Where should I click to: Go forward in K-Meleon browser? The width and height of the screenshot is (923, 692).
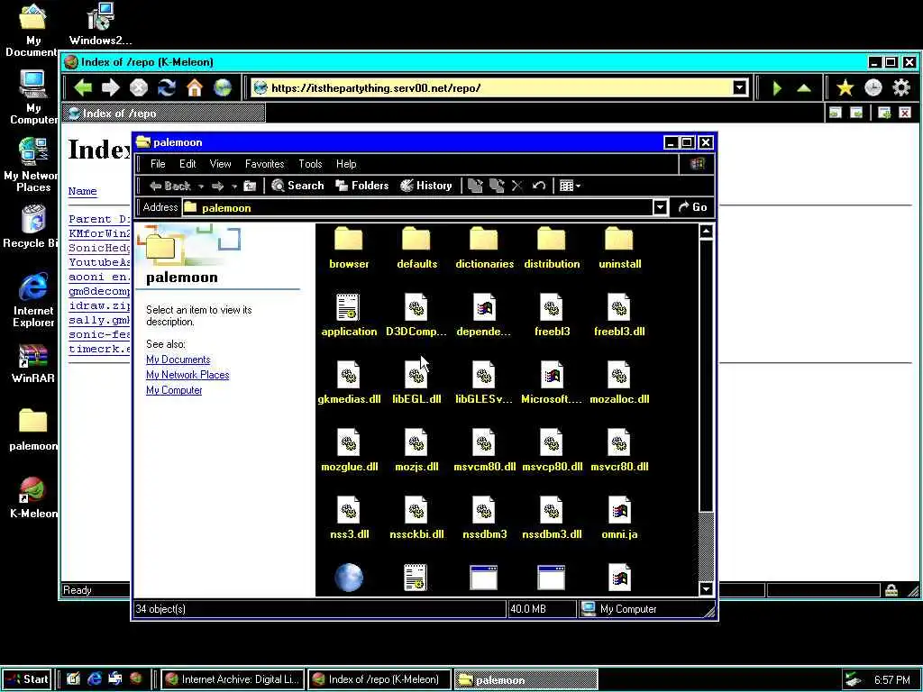coord(110,88)
